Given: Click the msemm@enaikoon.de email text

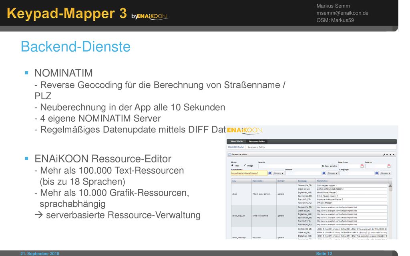Looking at the screenshot, I should coord(342,13).
